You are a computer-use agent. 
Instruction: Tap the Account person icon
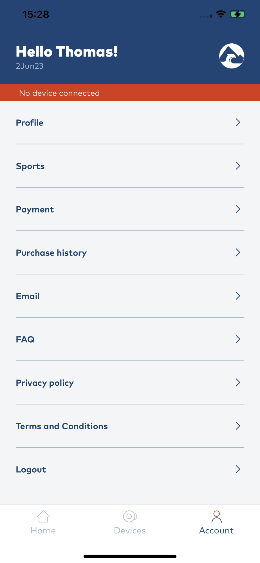[x=216, y=517]
